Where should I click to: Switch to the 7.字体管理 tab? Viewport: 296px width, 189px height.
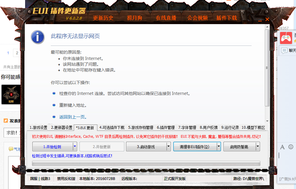(x=187, y=128)
